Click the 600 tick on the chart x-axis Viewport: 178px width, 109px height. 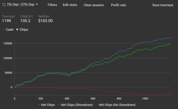tap(93, 99)
